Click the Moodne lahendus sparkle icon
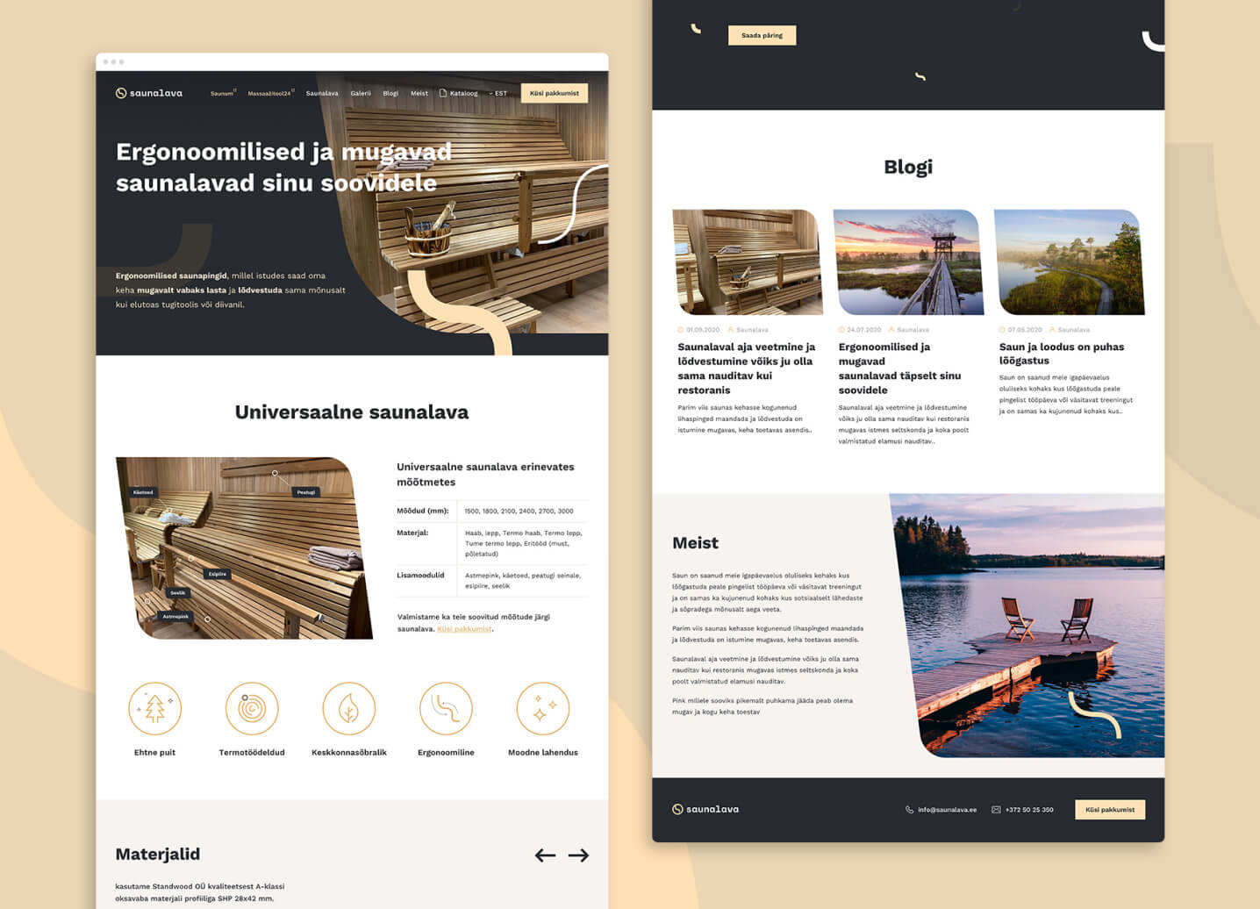 (543, 709)
